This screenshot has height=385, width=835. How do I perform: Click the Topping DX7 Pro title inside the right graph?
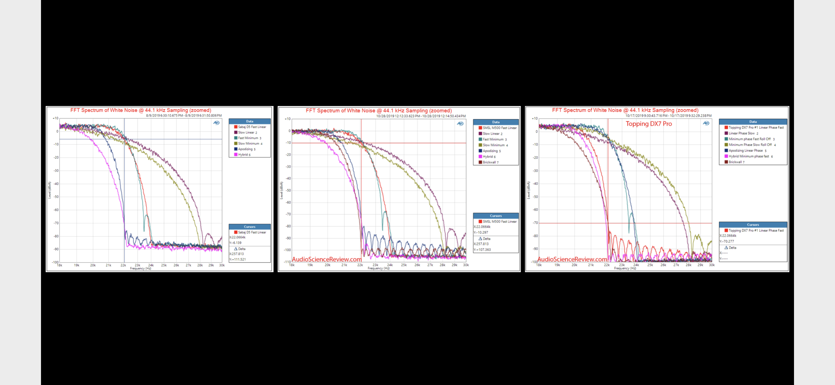pyautogui.click(x=649, y=124)
